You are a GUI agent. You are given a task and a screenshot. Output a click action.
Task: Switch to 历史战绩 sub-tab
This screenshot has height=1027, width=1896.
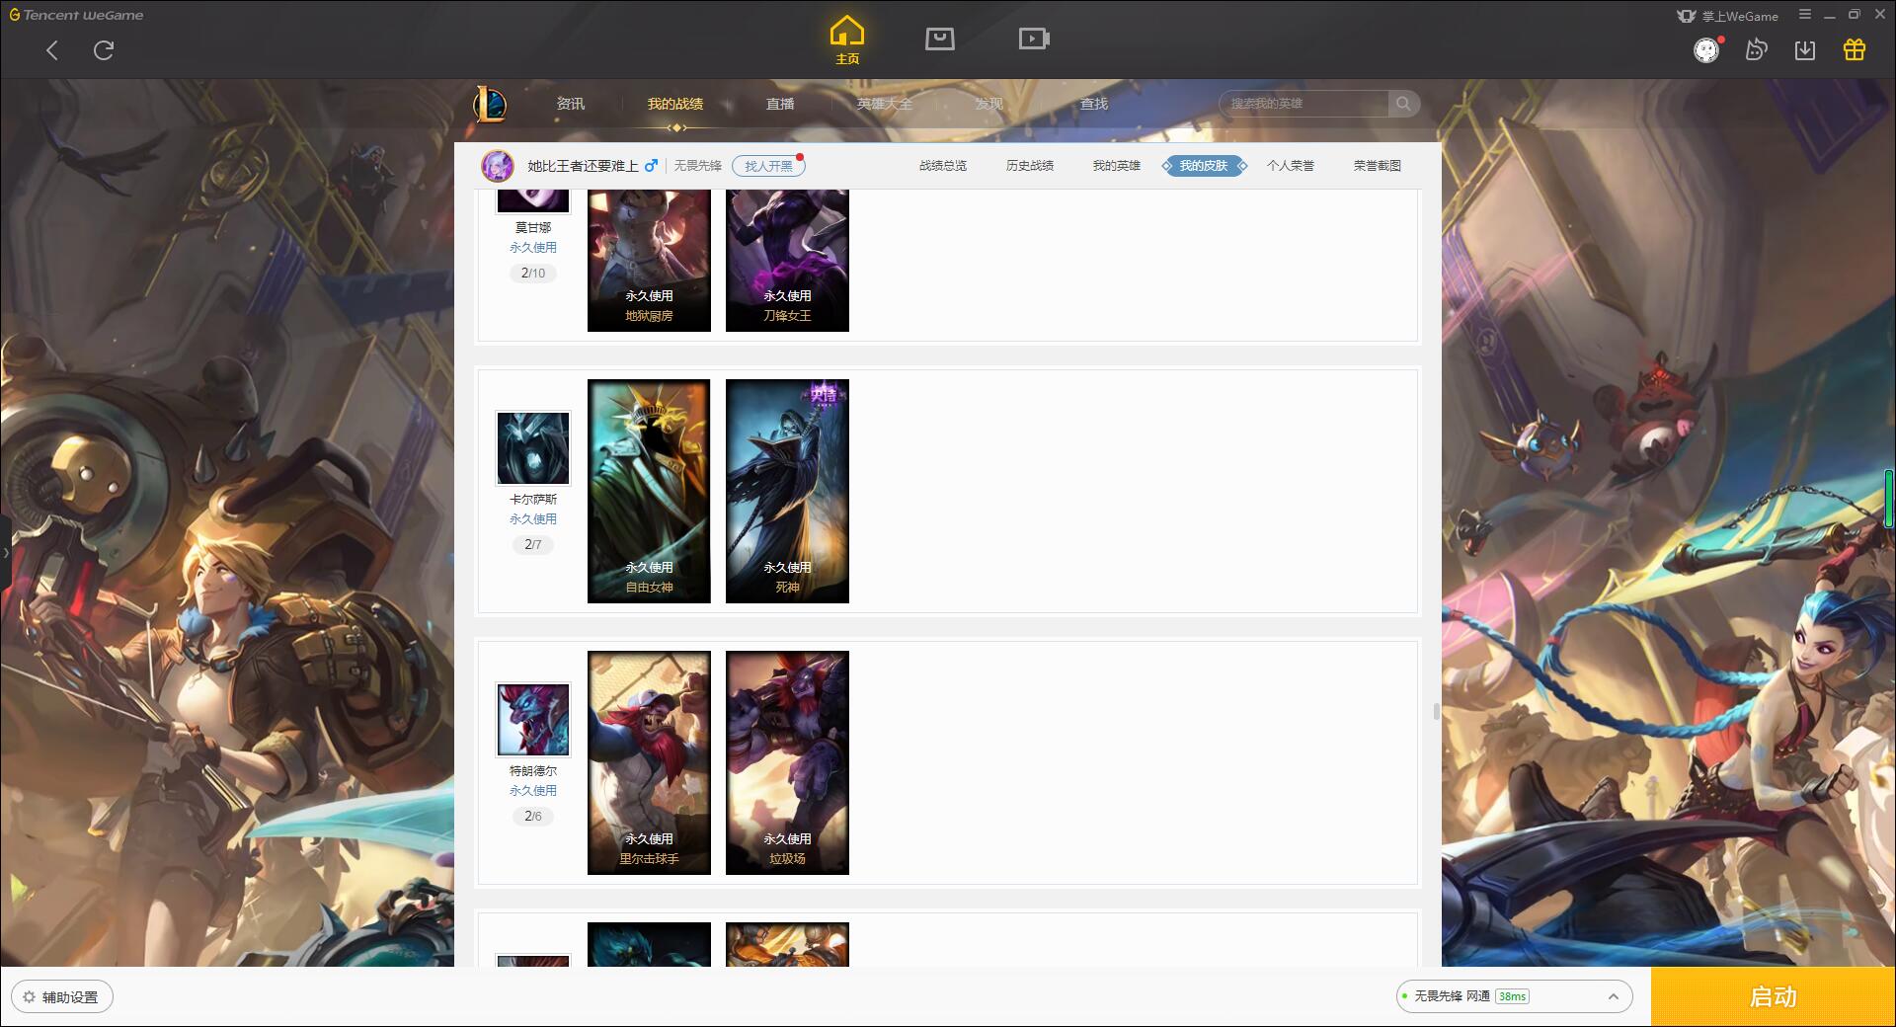tap(1030, 166)
